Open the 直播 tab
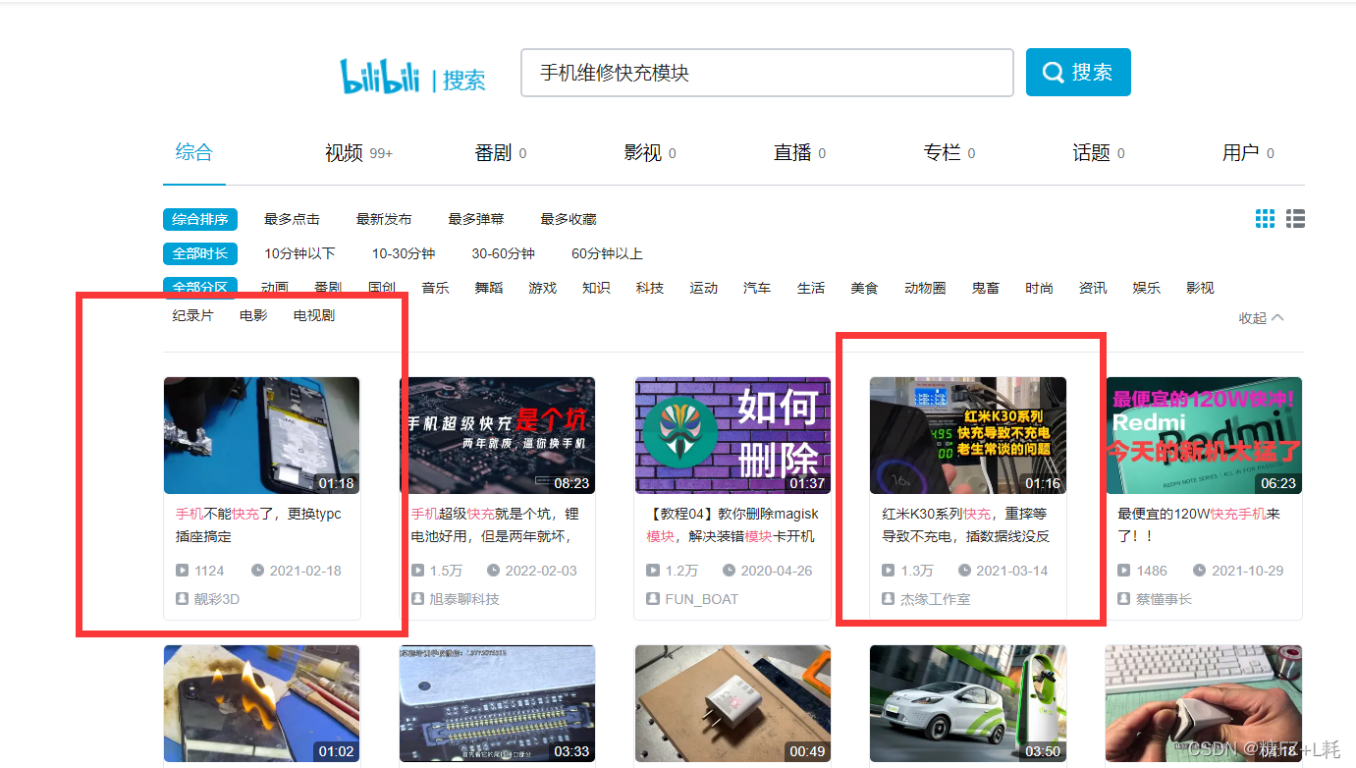This screenshot has height=768, width=1356. [x=799, y=153]
